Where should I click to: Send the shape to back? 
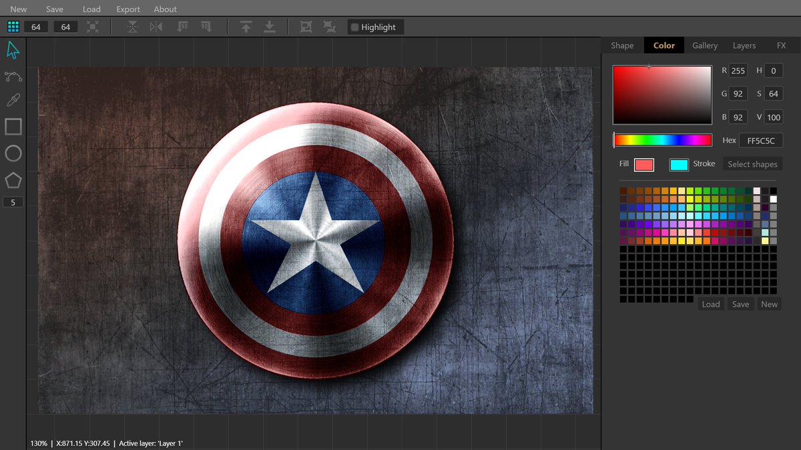pyautogui.click(x=270, y=27)
